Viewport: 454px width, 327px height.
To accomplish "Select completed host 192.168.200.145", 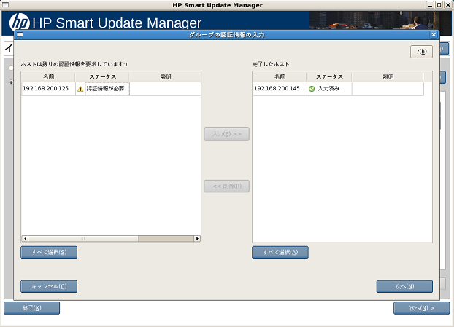I will [x=276, y=89].
